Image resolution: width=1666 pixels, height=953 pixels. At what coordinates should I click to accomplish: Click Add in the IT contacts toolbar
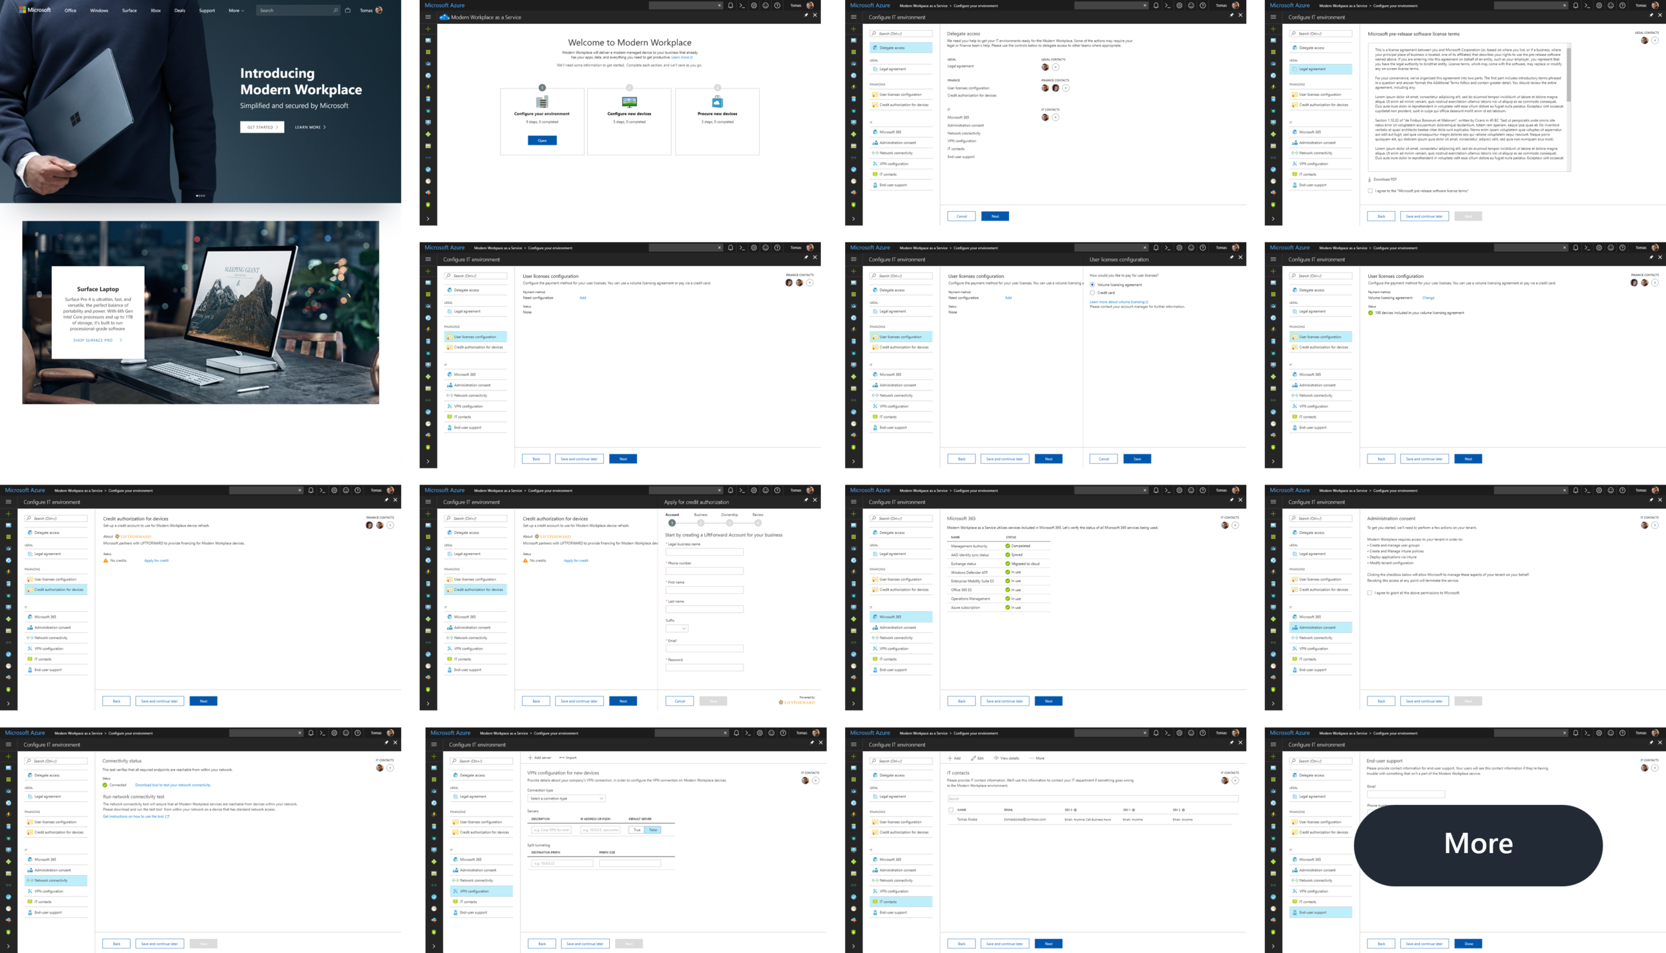coord(954,758)
